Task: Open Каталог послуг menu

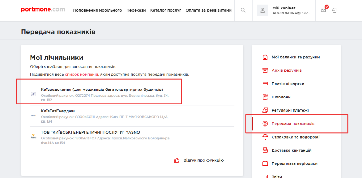Action: point(166,10)
